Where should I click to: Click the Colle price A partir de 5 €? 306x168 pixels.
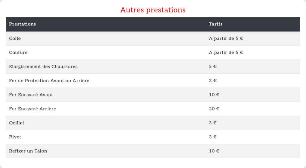(x=226, y=38)
